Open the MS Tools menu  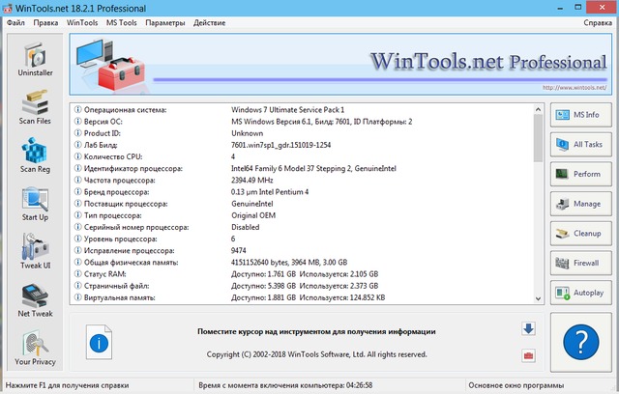pyautogui.click(x=122, y=21)
